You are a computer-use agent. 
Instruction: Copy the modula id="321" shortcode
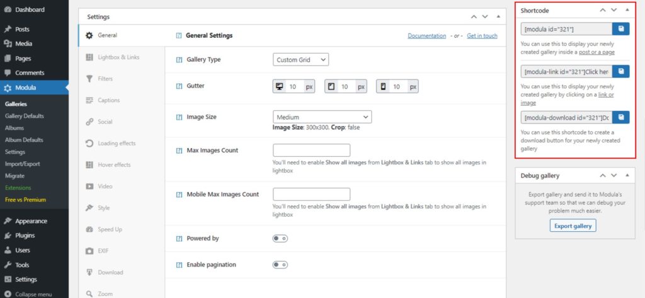[621, 29]
